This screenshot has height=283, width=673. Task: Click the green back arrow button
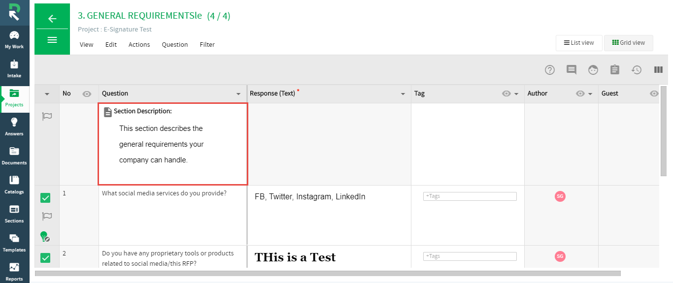[52, 19]
